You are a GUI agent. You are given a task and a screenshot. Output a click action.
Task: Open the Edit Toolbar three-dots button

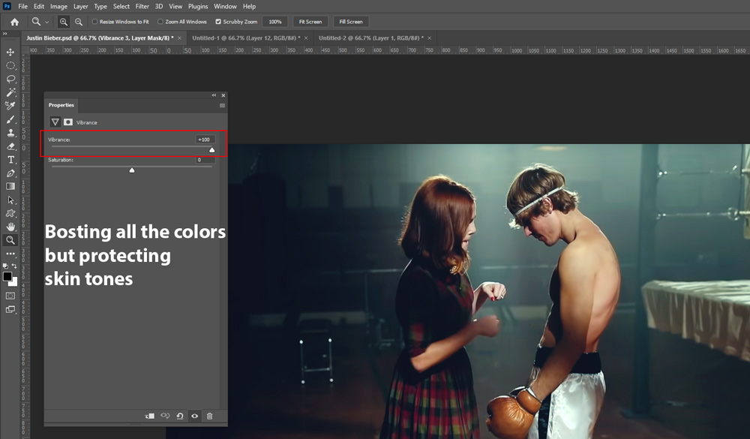coord(10,254)
